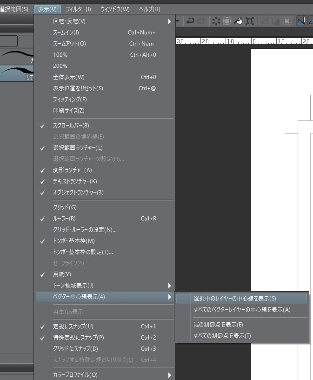Select すべての制御点を表示(T) submenu item

(x=241, y=336)
